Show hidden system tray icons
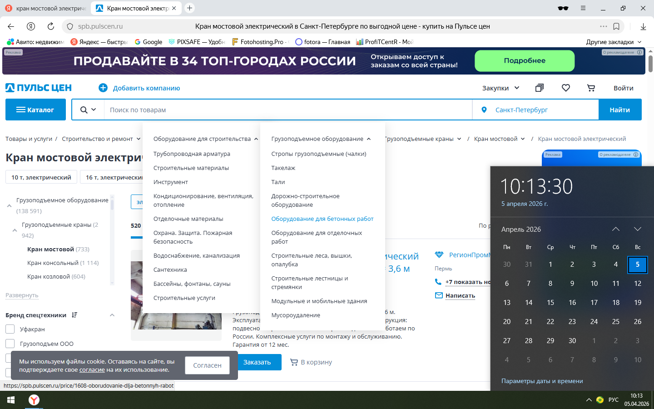Screen dimensions: 654x409 tap(589, 400)
